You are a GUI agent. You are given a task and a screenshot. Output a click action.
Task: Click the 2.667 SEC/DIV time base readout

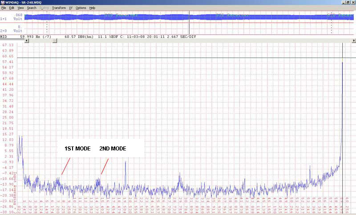pyautogui.click(x=181, y=37)
